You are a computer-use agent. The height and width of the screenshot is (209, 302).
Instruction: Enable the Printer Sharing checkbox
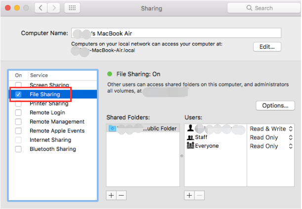point(18,104)
